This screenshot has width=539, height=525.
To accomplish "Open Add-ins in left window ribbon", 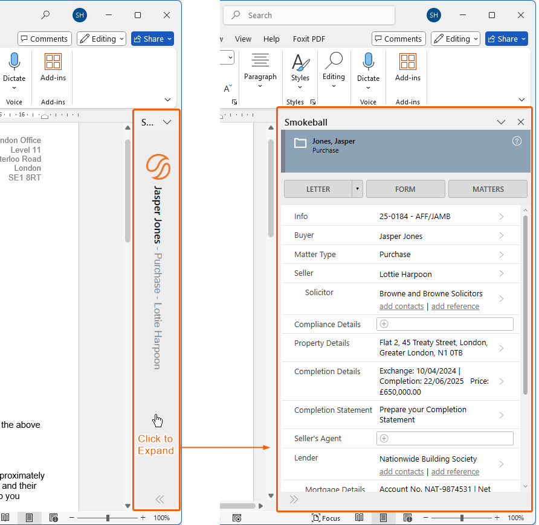I will pyautogui.click(x=53, y=68).
